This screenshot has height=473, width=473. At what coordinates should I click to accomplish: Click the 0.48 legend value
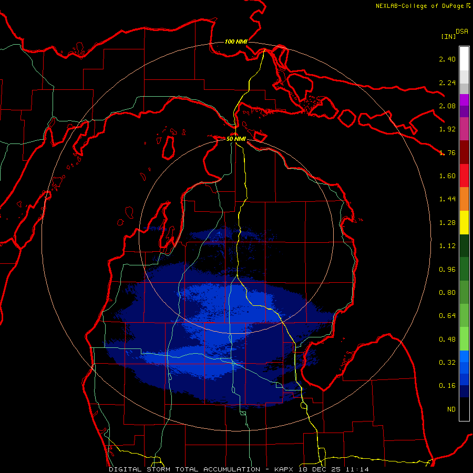[447, 340]
